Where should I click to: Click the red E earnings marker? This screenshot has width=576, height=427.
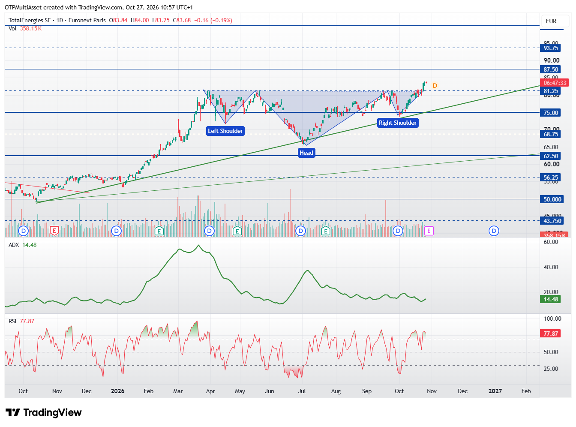[x=54, y=231]
